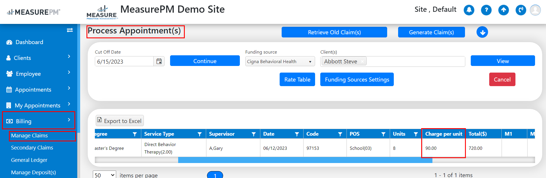This screenshot has height=178, width=546.
Task: Sort by Charge per unit column header
Action: pos(444,134)
